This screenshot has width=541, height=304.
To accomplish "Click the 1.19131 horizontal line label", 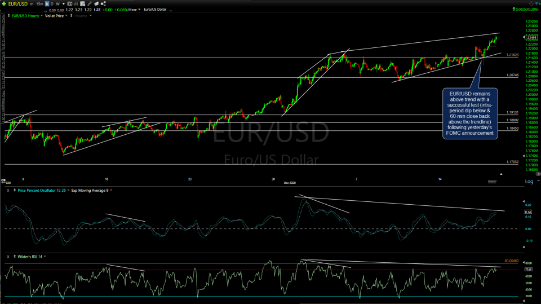I will (x=512, y=112).
